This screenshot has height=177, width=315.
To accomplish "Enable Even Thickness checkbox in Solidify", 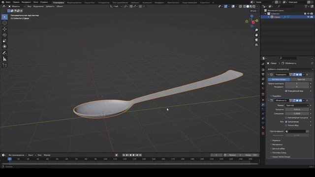I will coord(286,118).
